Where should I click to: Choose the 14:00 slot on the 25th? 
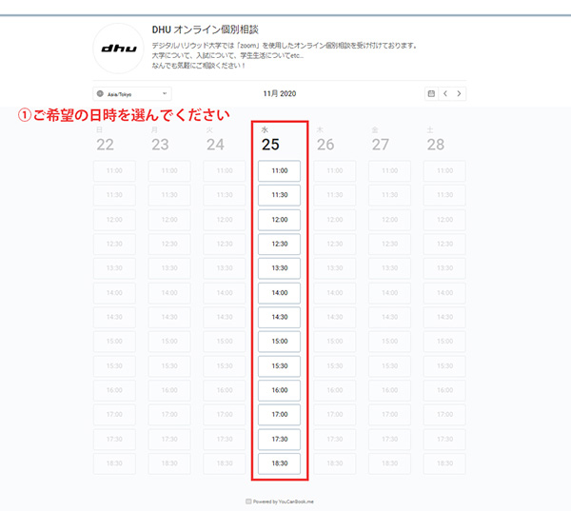pyautogui.click(x=279, y=293)
